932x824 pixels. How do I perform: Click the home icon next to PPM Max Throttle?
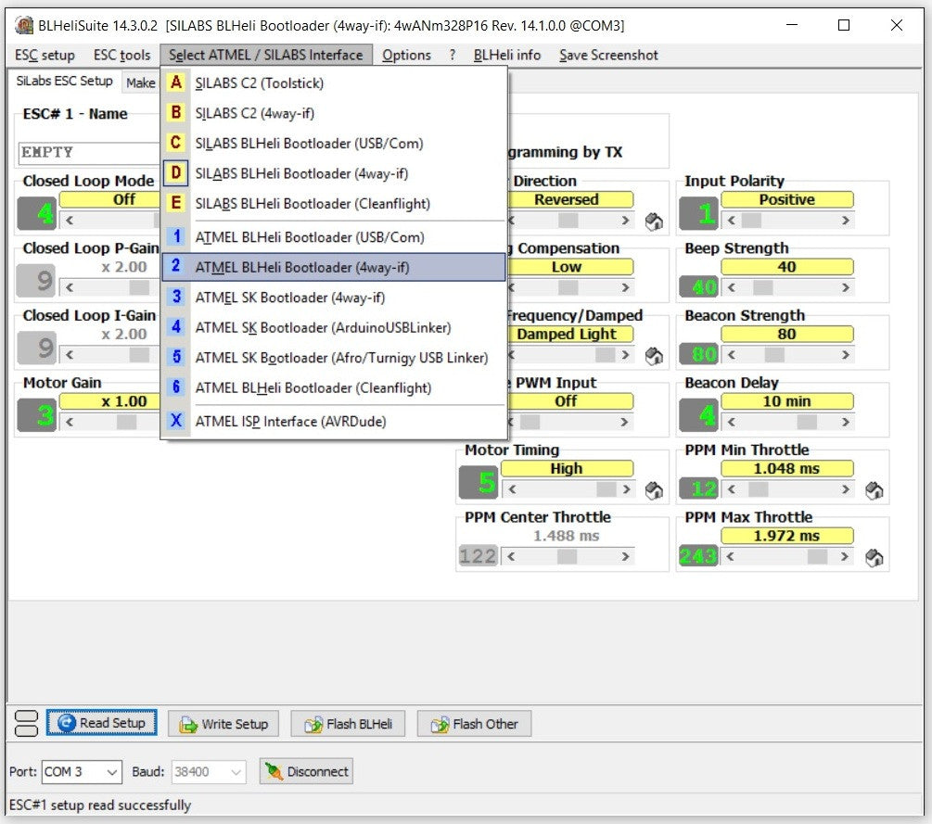click(x=874, y=558)
